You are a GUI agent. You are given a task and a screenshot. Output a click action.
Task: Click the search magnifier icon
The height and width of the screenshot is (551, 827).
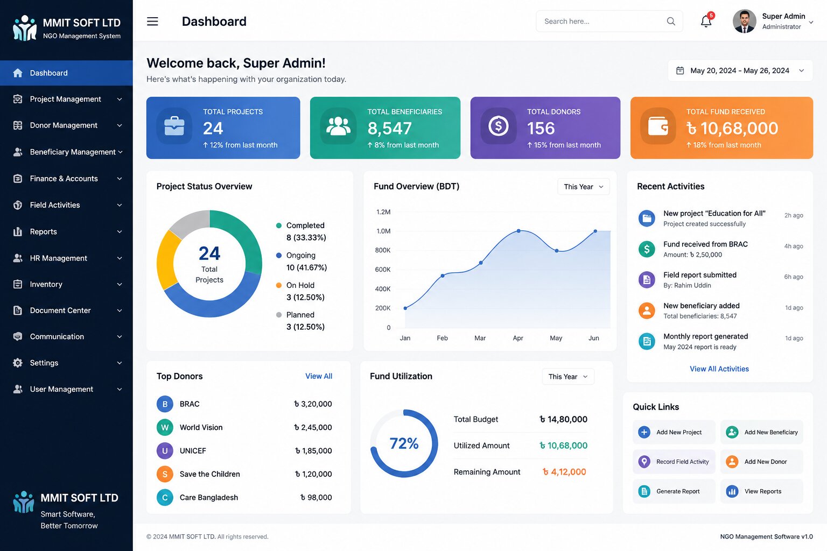point(671,22)
